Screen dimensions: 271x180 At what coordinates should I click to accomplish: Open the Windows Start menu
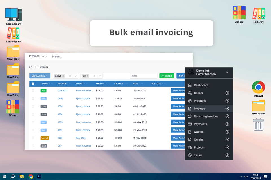click(x=4, y=177)
